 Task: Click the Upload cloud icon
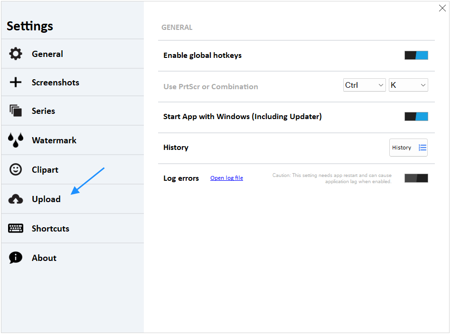tap(16, 199)
